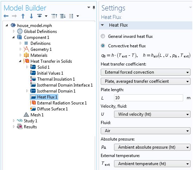Expand the Results node
This screenshot has height=170, width=193.
(x=14, y=127)
